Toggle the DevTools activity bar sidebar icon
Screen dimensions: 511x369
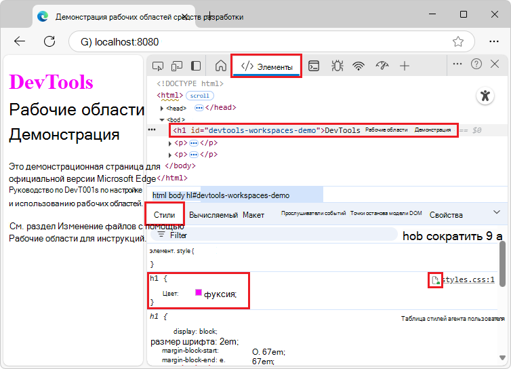coord(196,66)
